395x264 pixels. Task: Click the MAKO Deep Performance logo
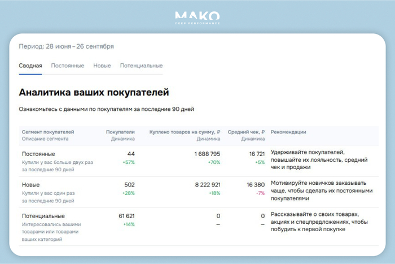197,17
